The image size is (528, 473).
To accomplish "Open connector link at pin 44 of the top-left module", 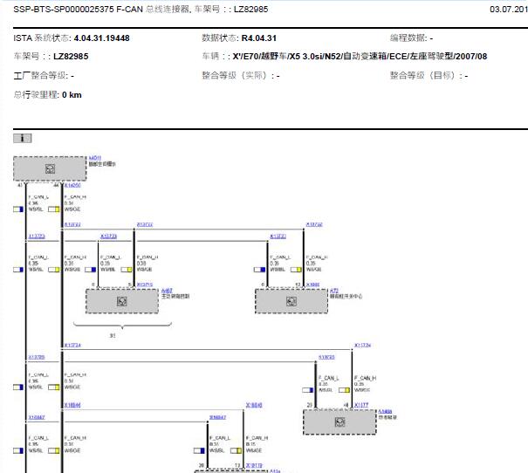I will point(72,185).
